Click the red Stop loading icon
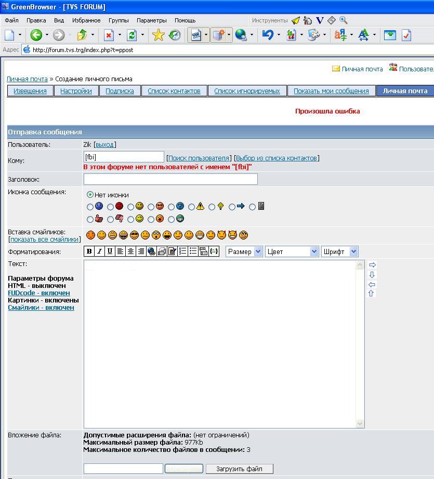This screenshot has height=479, width=434. 109,35
